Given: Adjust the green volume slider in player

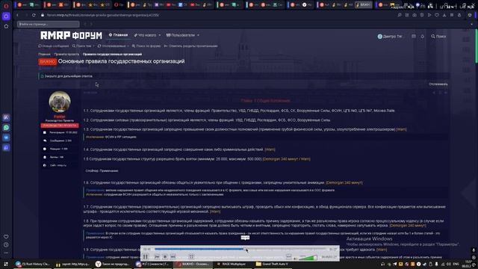Looking at the screenshot, I should click(308, 258).
